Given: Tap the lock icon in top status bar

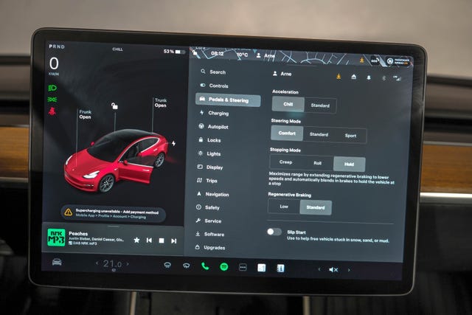Looking at the screenshot, I should [x=195, y=54].
